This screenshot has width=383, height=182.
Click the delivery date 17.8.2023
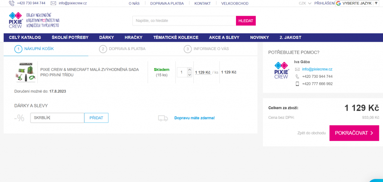click(x=58, y=92)
